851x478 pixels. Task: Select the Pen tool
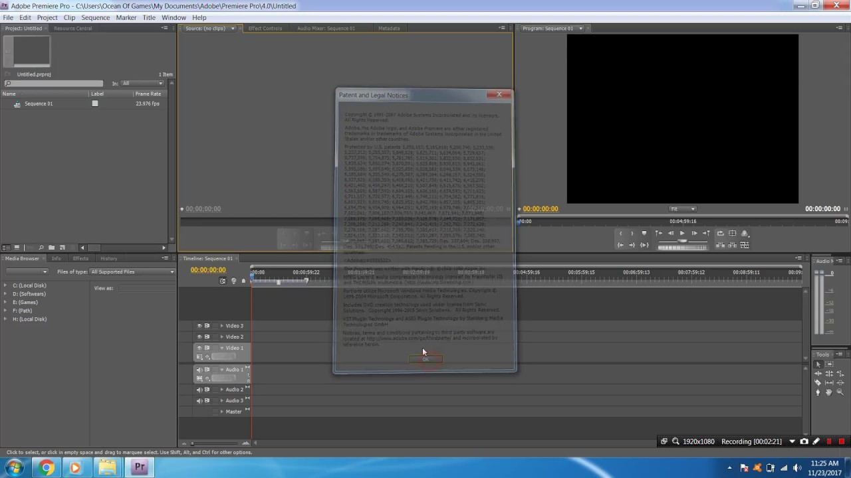point(818,392)
